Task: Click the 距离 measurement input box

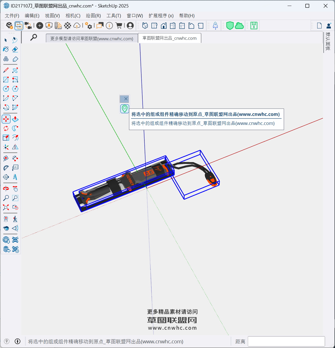Action: tap(286, 341)
